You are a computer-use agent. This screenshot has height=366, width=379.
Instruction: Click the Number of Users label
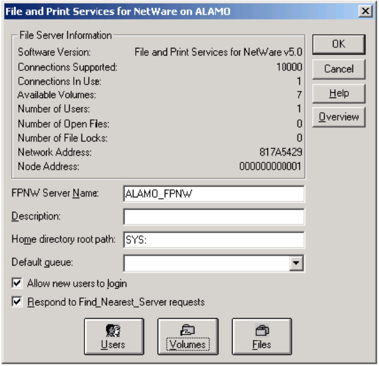pos(54,109)
